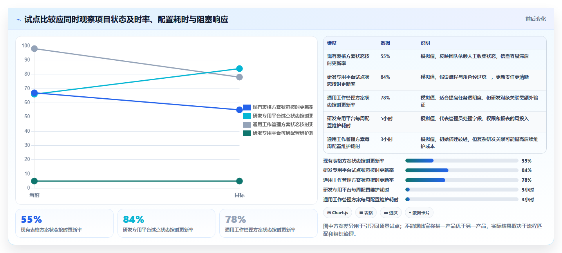Click the 当前 x-axis label

click(x=34, y=195)
